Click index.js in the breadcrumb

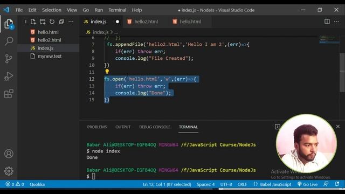pyautogui.click(x=101, y=32)
